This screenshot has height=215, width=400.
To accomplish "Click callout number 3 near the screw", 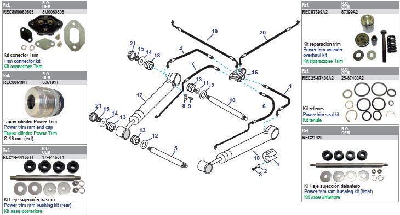I will pyautogui.click(x=260, y=174).
